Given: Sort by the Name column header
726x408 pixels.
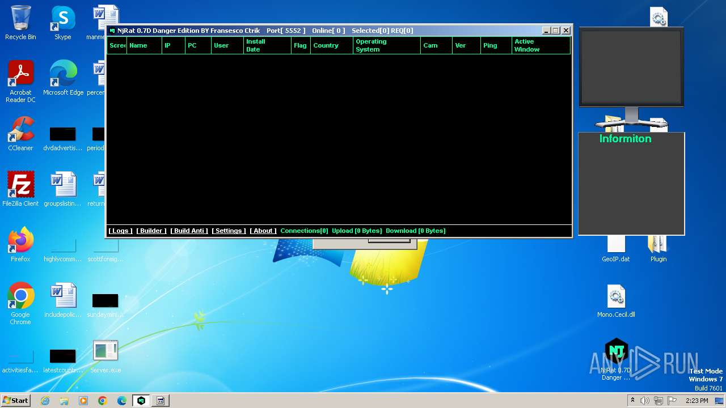Looking at the screenshot, I should click(x=144, y=45).
